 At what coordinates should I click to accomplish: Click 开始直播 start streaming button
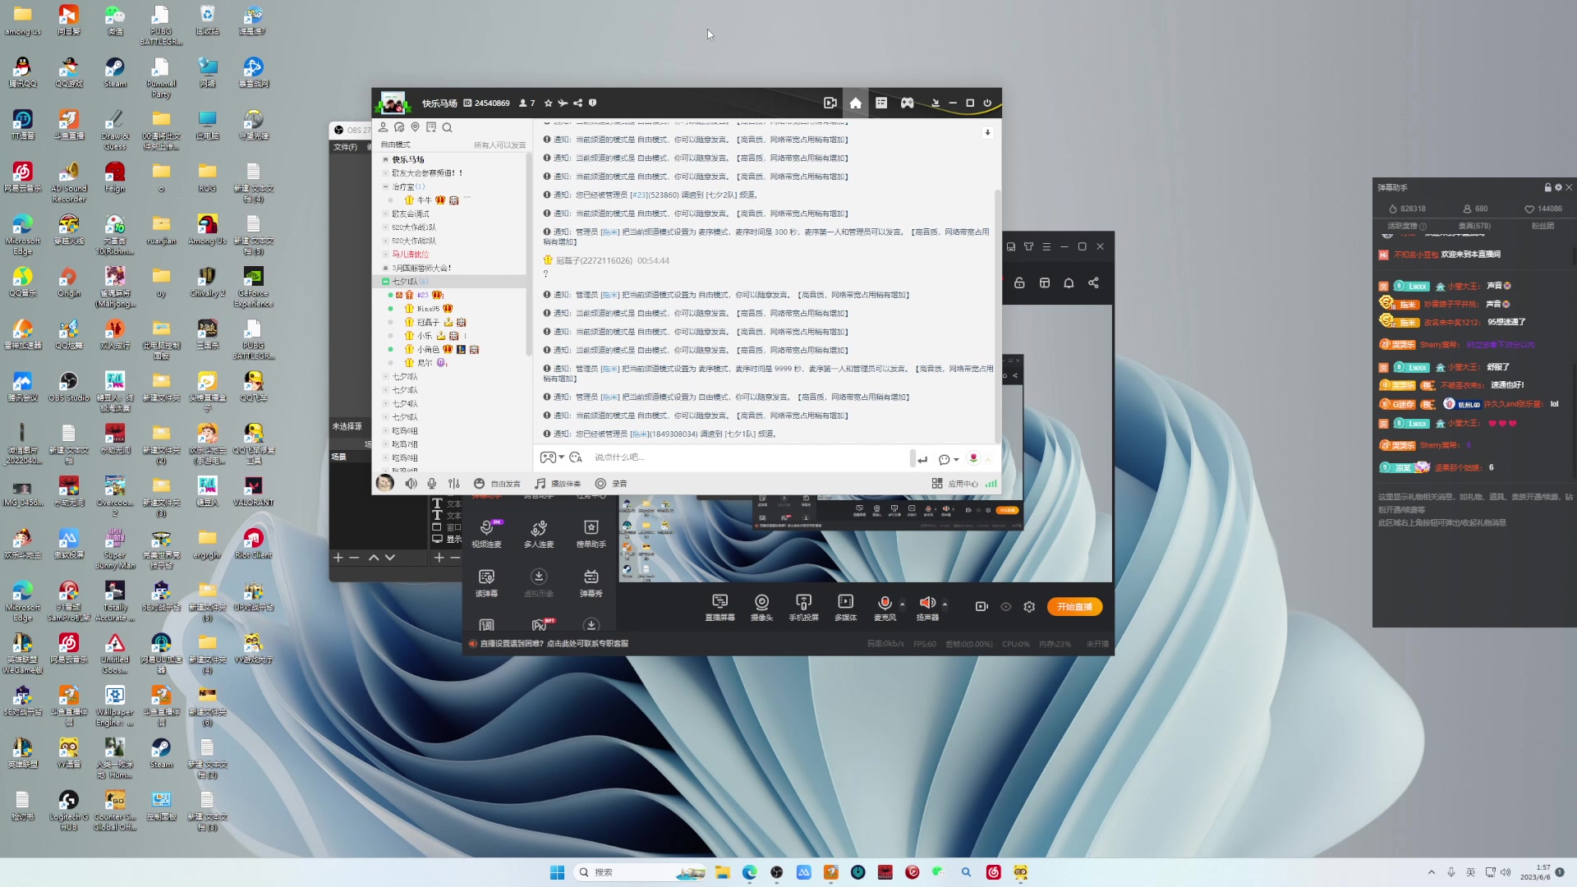[1074, 607]
